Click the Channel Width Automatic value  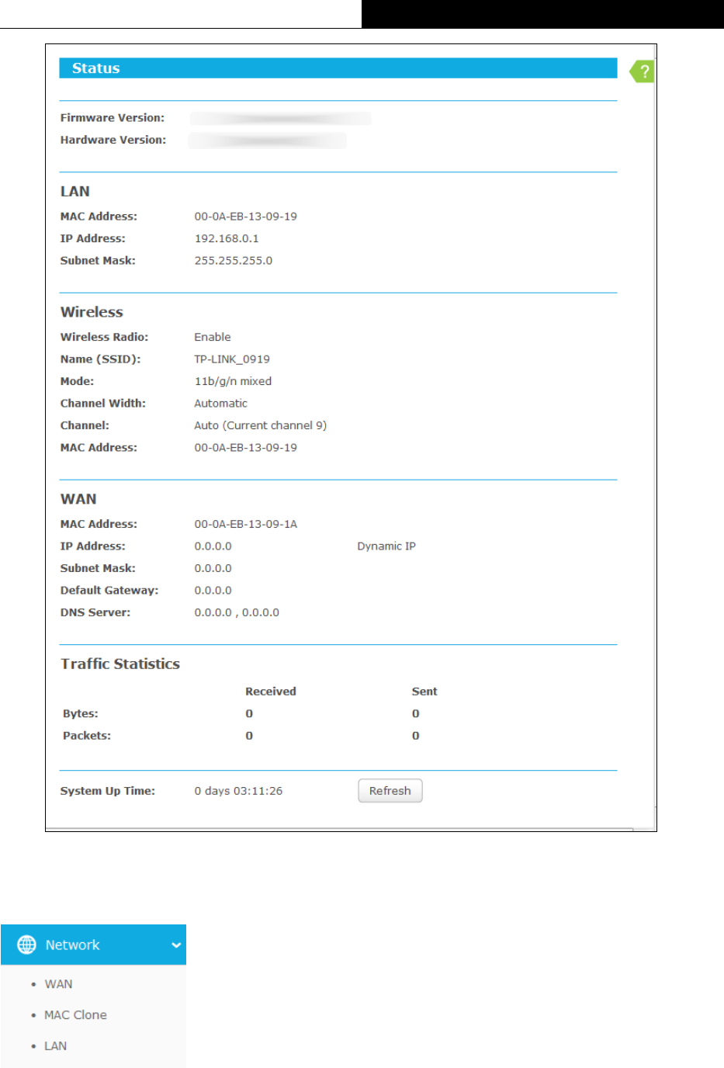[x=221, y=404]
